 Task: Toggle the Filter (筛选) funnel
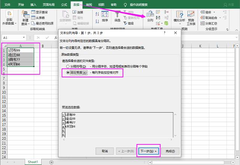pyautogui.click(x=117, y=16)
